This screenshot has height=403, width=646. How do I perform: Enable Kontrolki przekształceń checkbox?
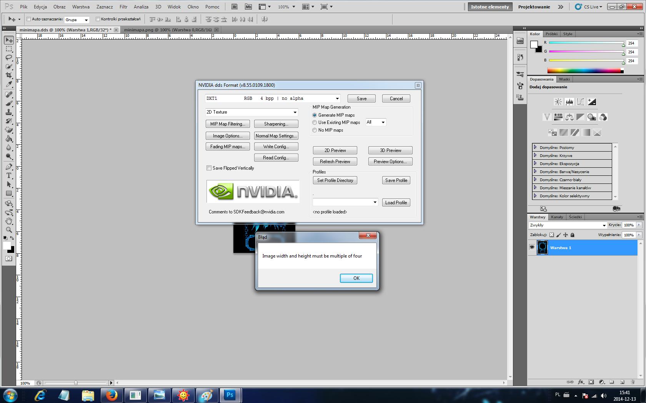98,19
